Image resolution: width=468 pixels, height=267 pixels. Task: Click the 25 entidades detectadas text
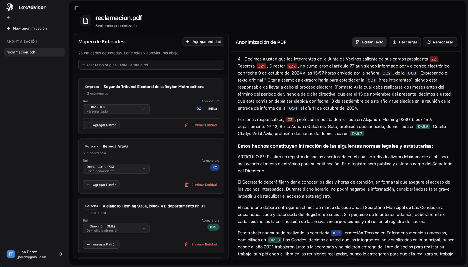[129, 53]
